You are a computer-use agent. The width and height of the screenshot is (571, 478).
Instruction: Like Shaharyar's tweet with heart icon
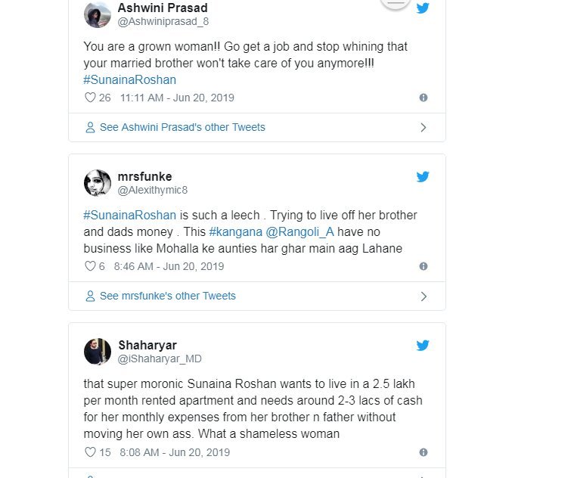click(90, 452)
